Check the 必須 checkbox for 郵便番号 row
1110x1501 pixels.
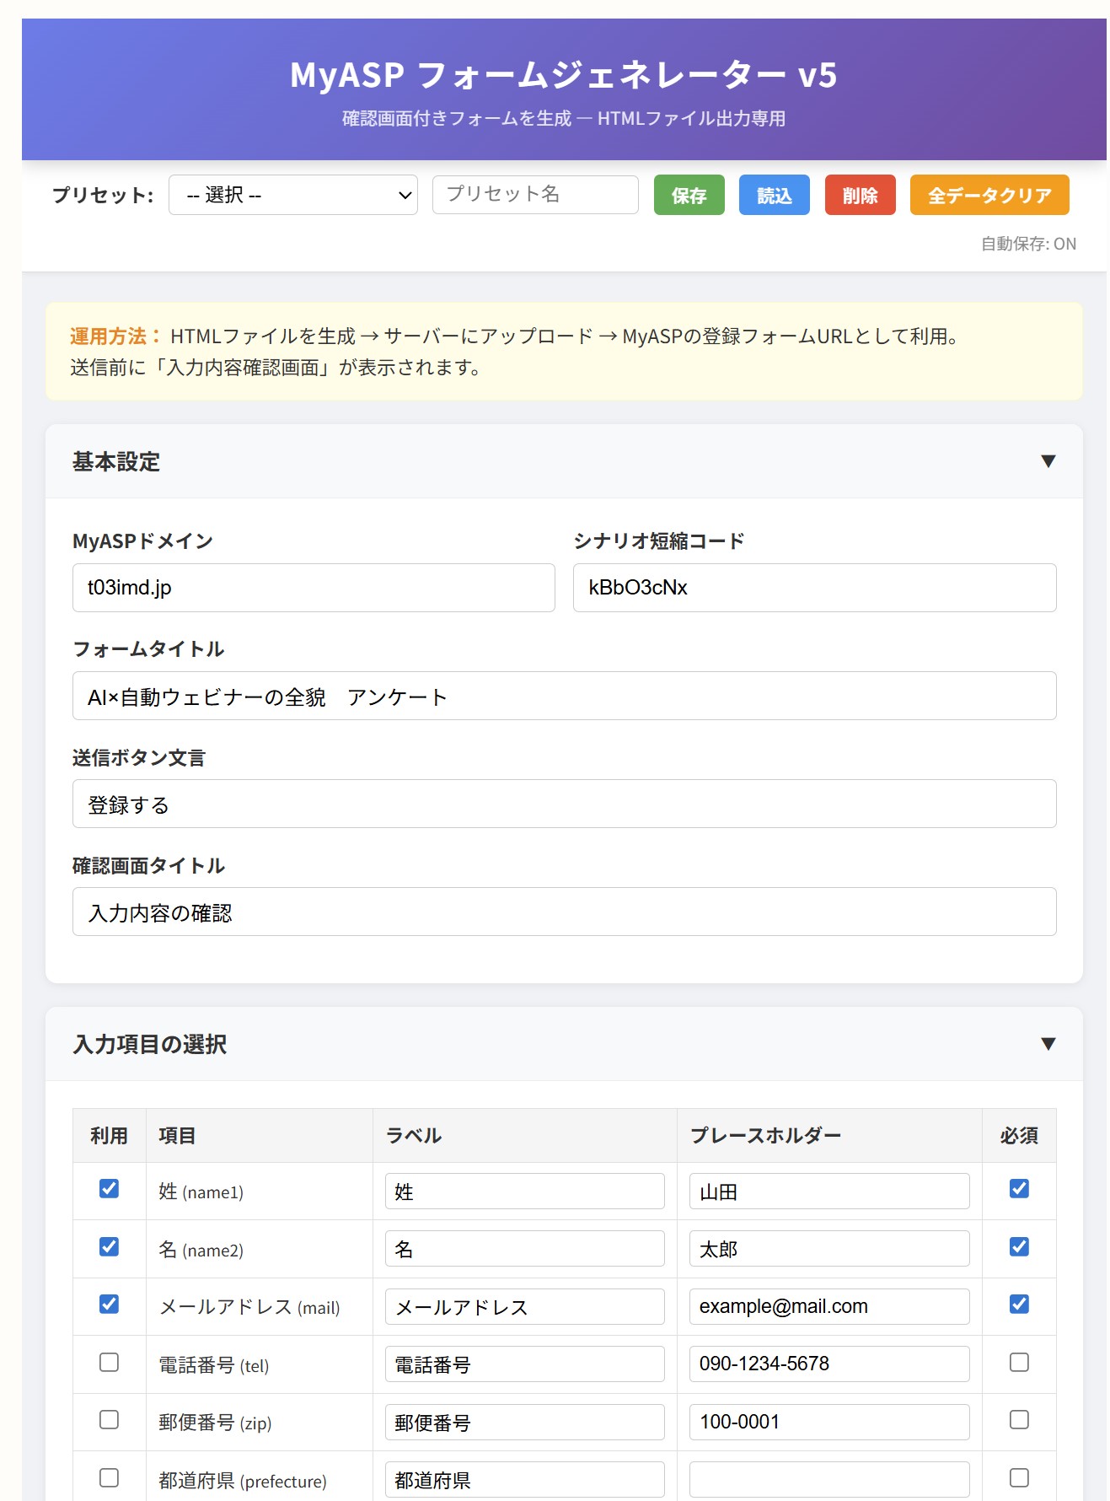click(x=1019, y=1419)
